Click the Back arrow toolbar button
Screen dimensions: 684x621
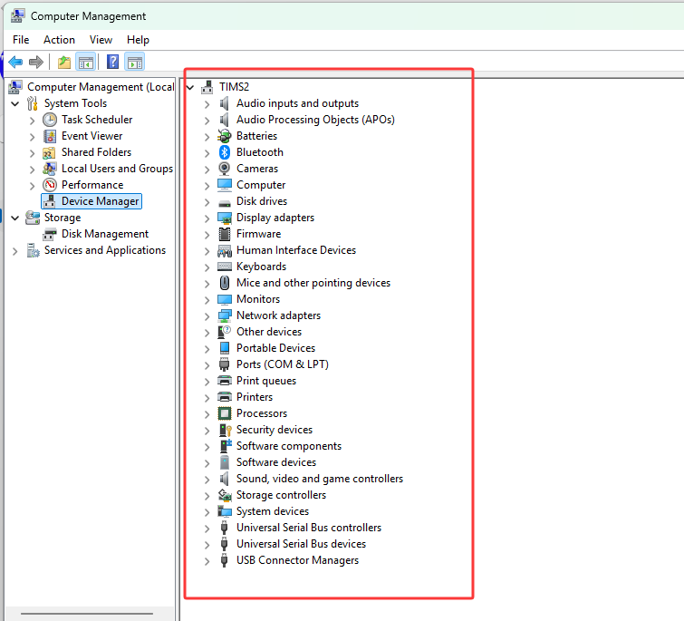[15, 62]
